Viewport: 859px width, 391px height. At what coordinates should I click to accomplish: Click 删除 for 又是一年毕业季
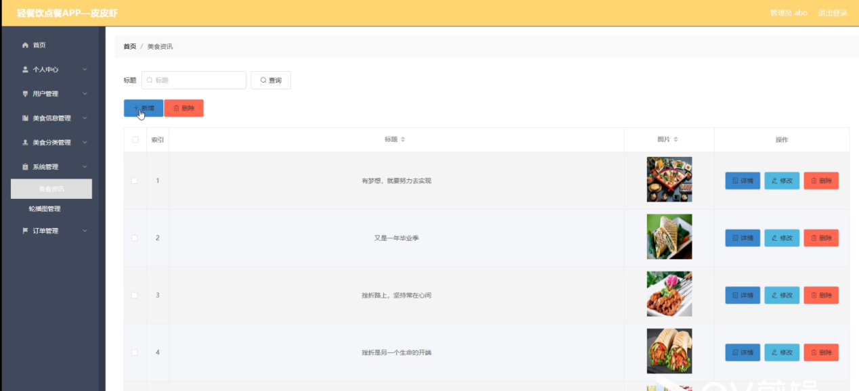tap(821, 238)
